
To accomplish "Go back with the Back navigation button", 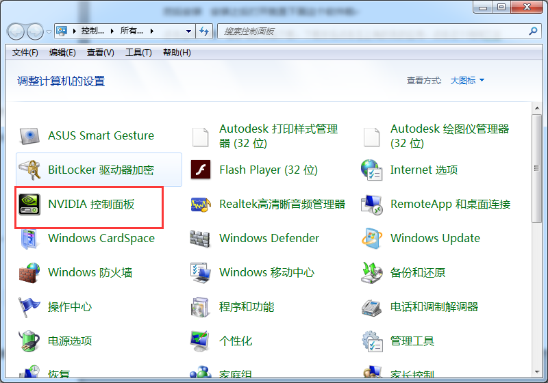I will pos(16,31).
